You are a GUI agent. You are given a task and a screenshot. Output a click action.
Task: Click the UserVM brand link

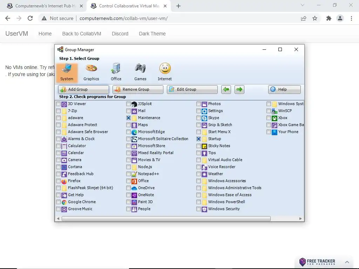point(17,34)
